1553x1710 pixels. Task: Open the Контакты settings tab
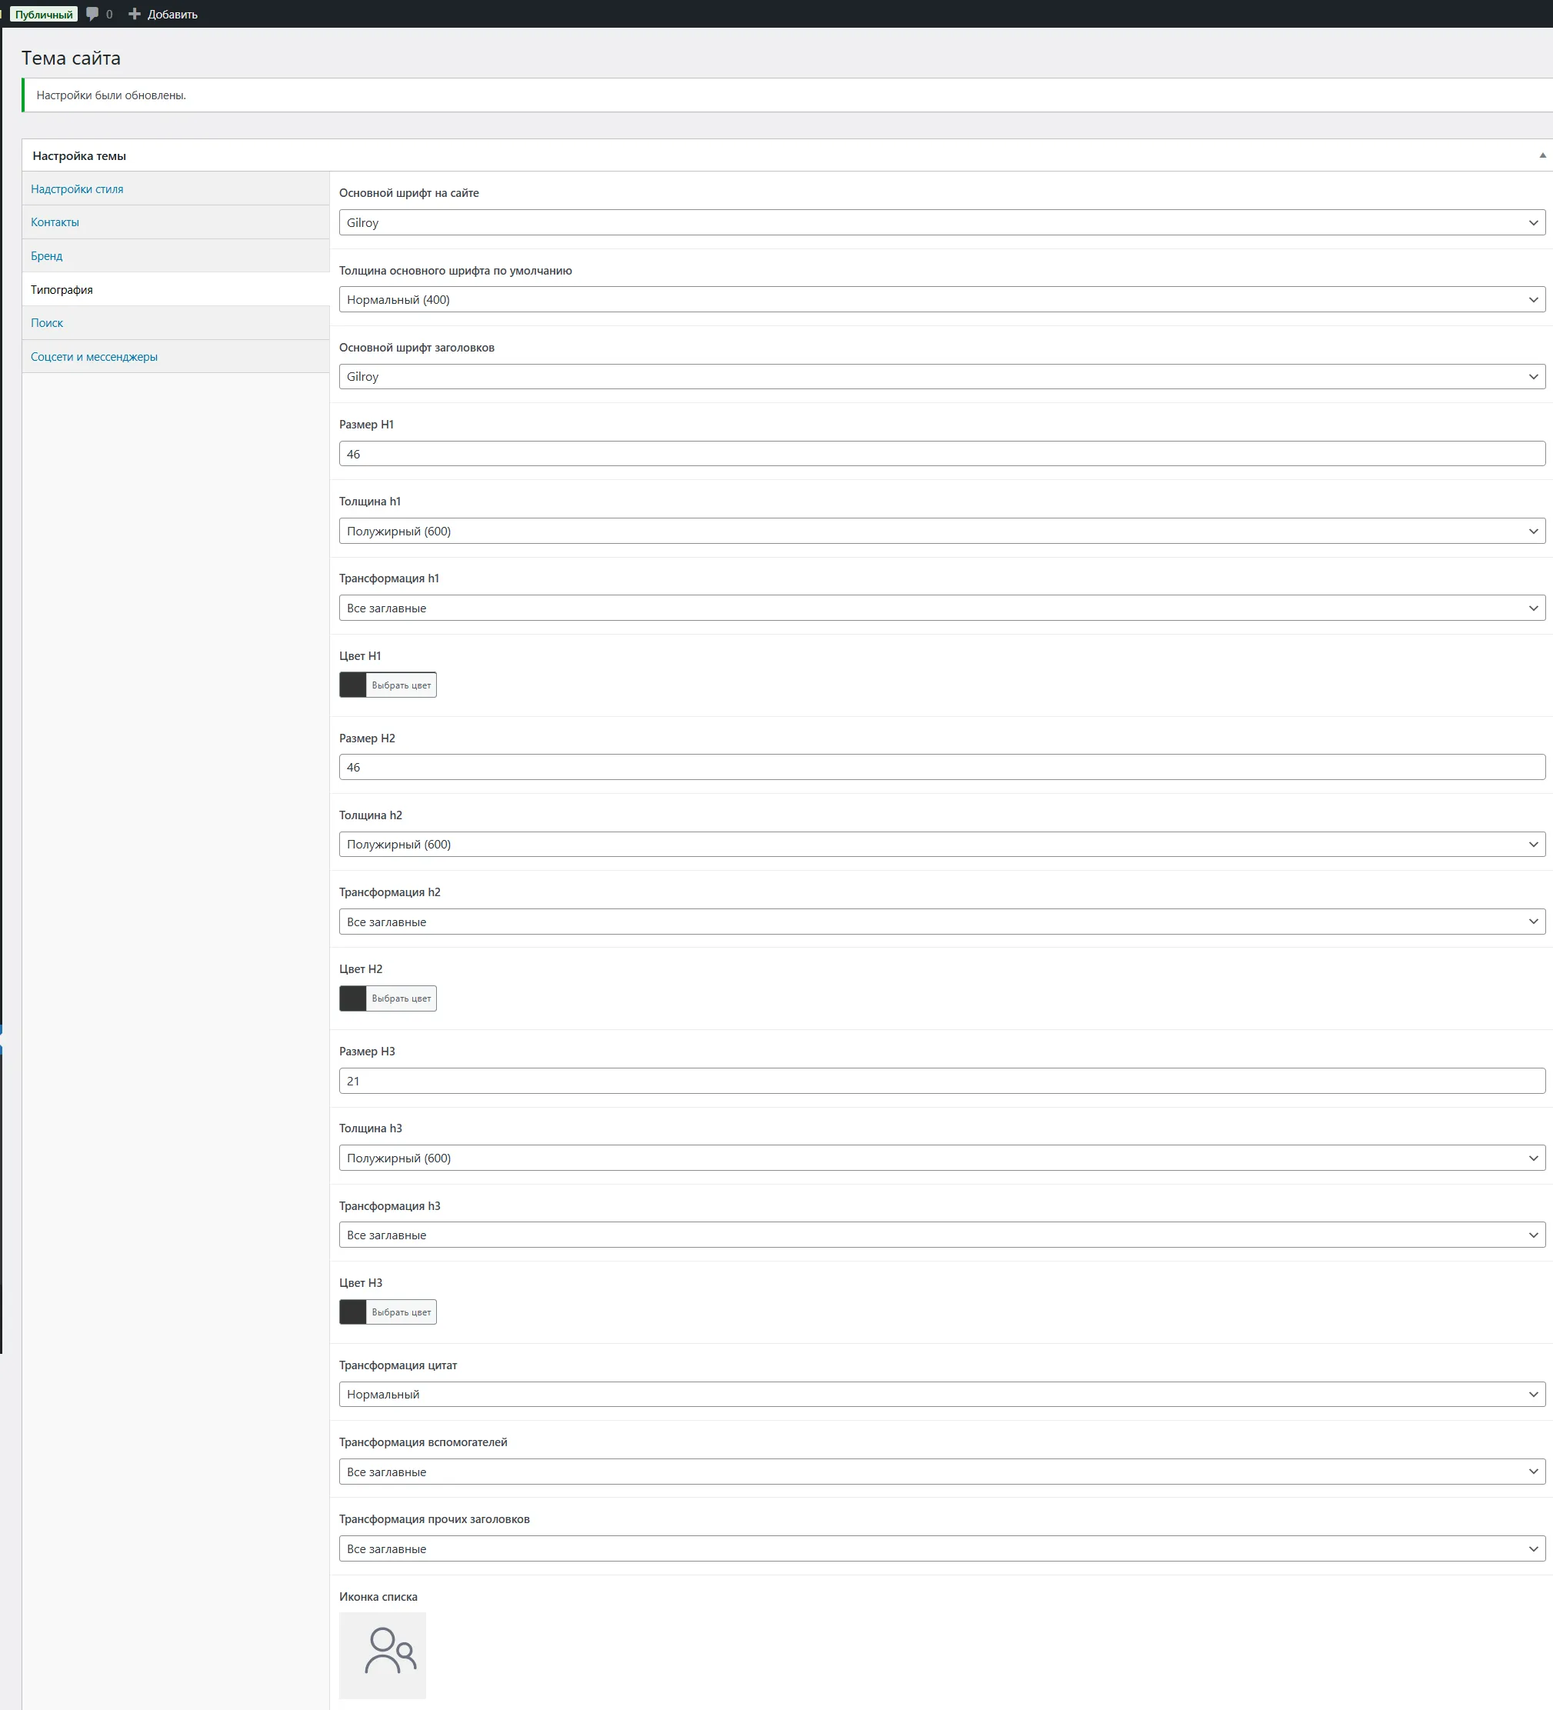pyautogui.click(x=55, y=222)
